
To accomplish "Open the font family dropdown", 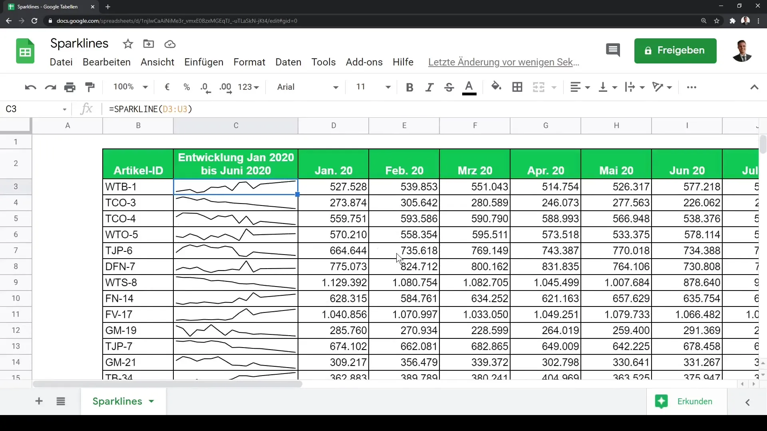I will click(x=306, y=87).
